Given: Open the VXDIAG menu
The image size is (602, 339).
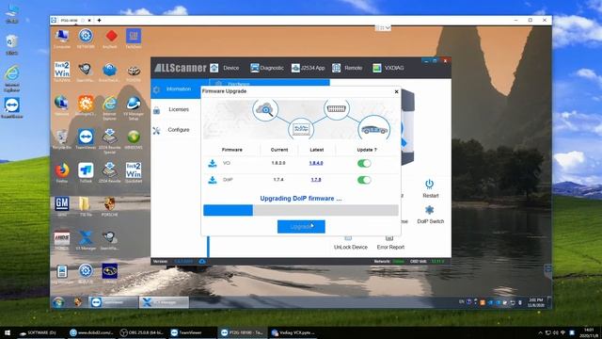Looking at the screenshot, I should click(388, 68).
